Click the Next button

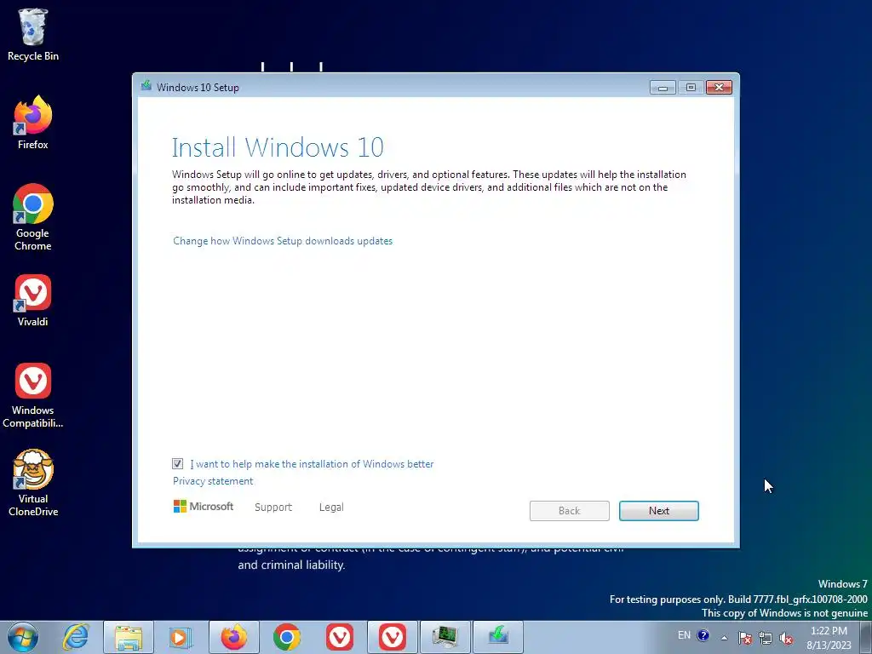(x=659, y=511)
